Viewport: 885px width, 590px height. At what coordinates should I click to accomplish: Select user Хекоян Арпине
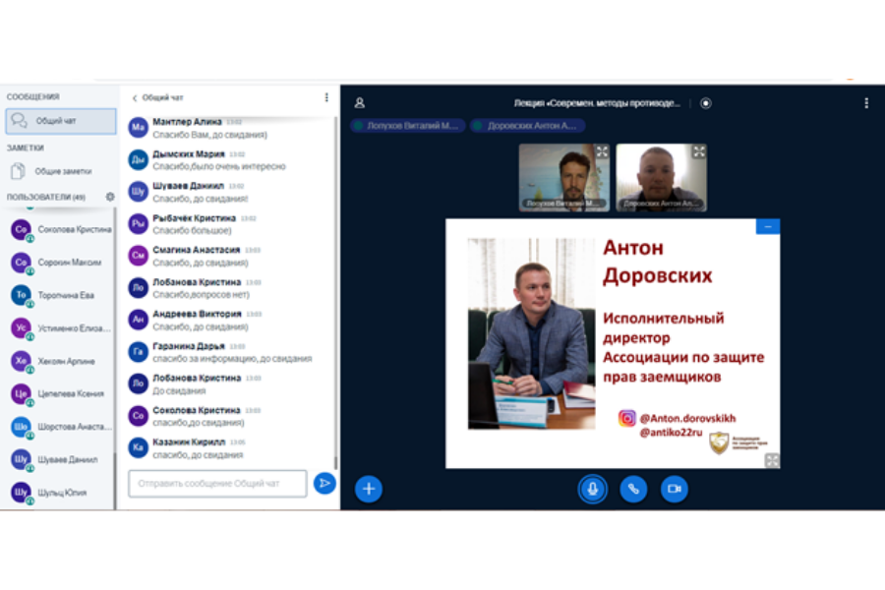[61, 361]
